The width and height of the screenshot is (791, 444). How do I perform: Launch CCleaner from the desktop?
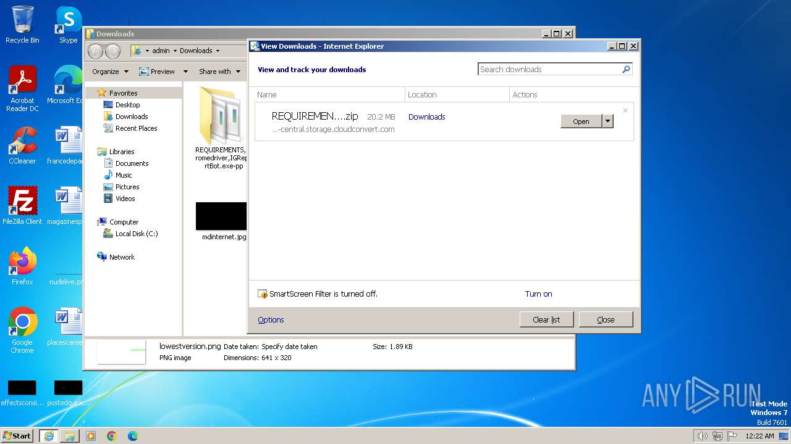point(22,146)
